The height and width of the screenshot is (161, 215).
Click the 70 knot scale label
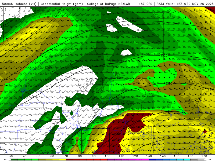(66, 156)
